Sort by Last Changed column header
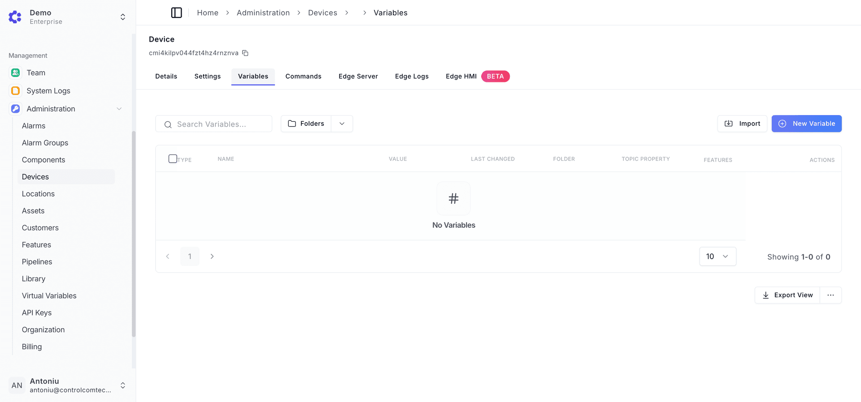This screenshot has height=402, width=861. click(x=493, y=159)
